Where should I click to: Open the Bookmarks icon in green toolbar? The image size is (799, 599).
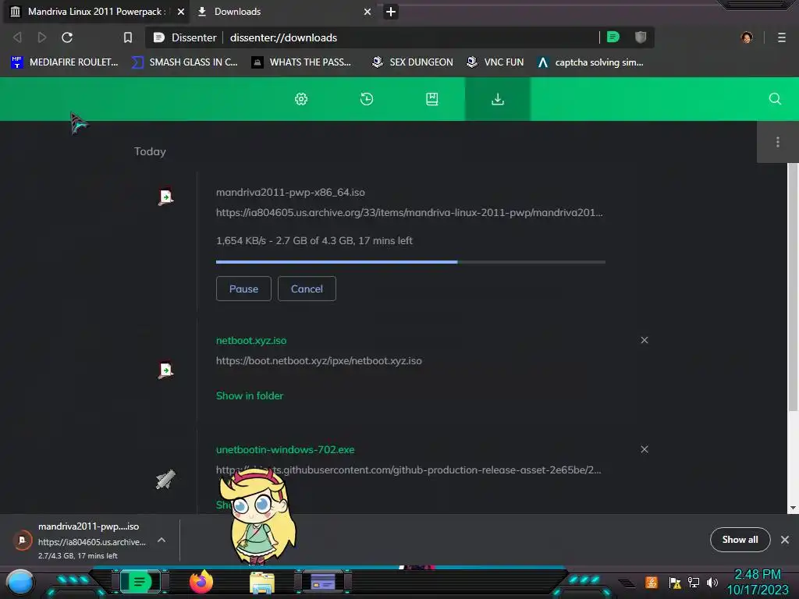pos(432,99)
